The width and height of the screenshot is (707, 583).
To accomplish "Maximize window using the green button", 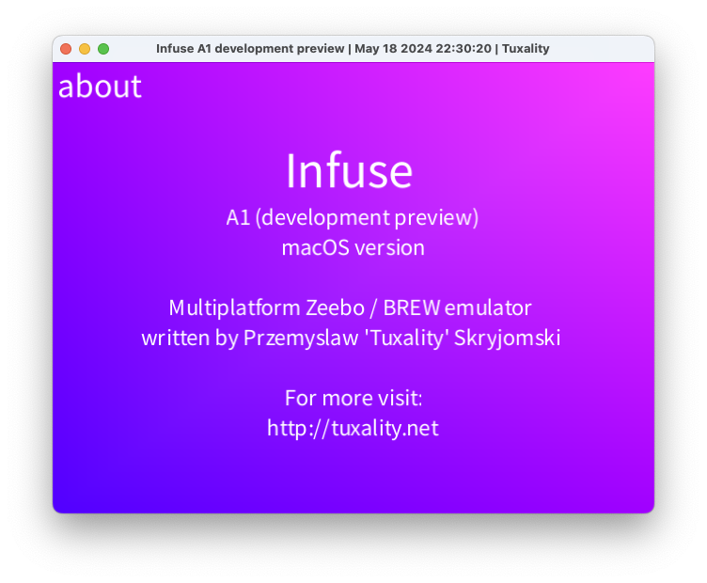I will pyautogui.click(x=103, y=49).
